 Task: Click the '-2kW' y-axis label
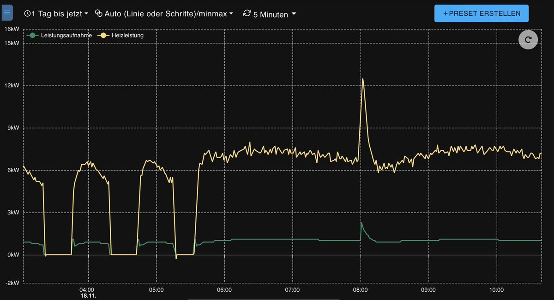[12, 283]
